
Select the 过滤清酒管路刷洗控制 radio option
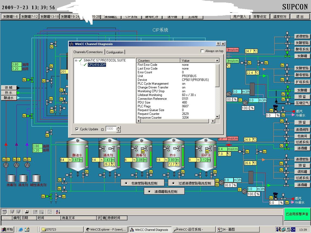coord(173,183)
